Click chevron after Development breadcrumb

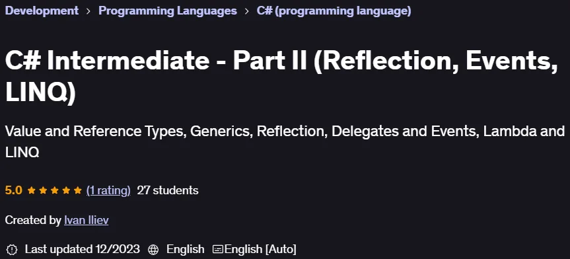tap(89, 11)
